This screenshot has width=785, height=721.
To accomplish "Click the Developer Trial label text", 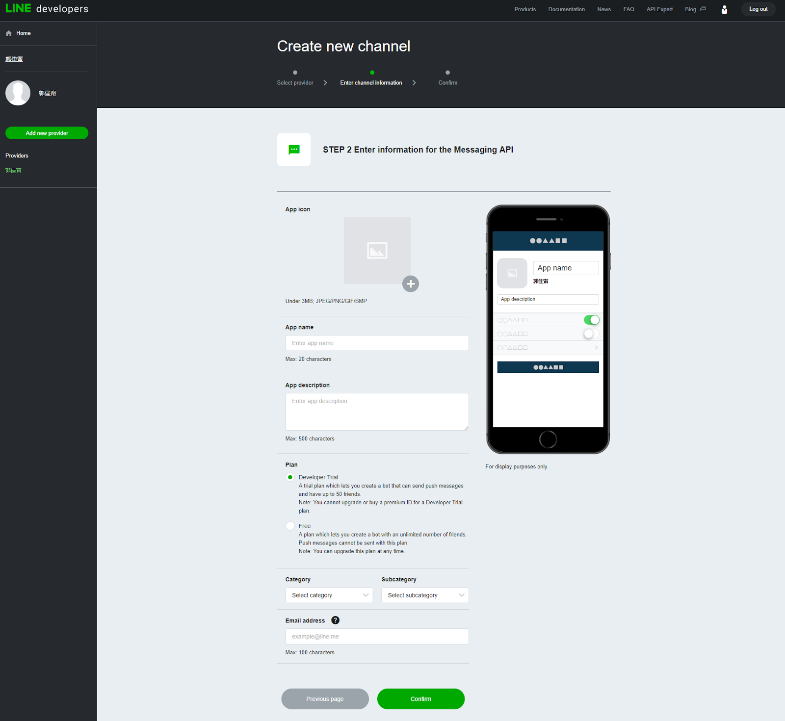I will point(318,477).
